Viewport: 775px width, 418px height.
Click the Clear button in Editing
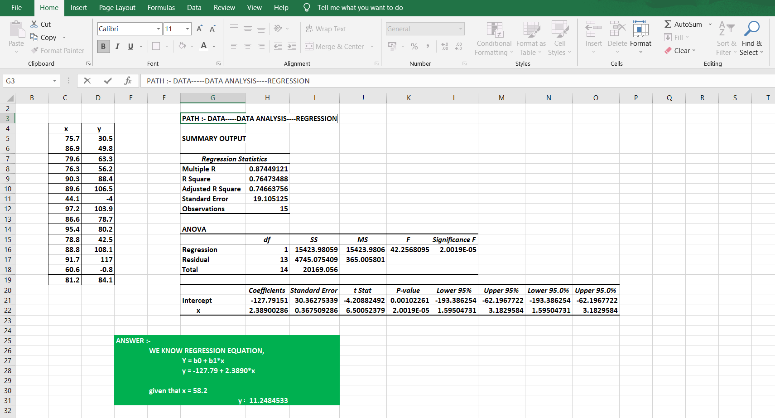(x=681, y=51)
